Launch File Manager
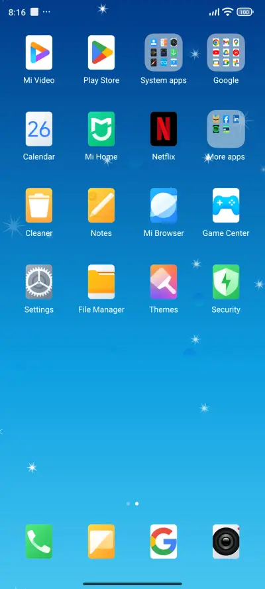This screenshot has width=265, height=589. 101,282
